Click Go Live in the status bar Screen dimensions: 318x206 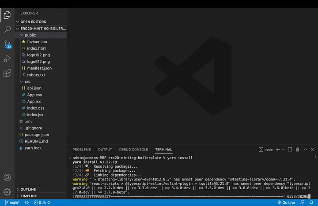286,202
